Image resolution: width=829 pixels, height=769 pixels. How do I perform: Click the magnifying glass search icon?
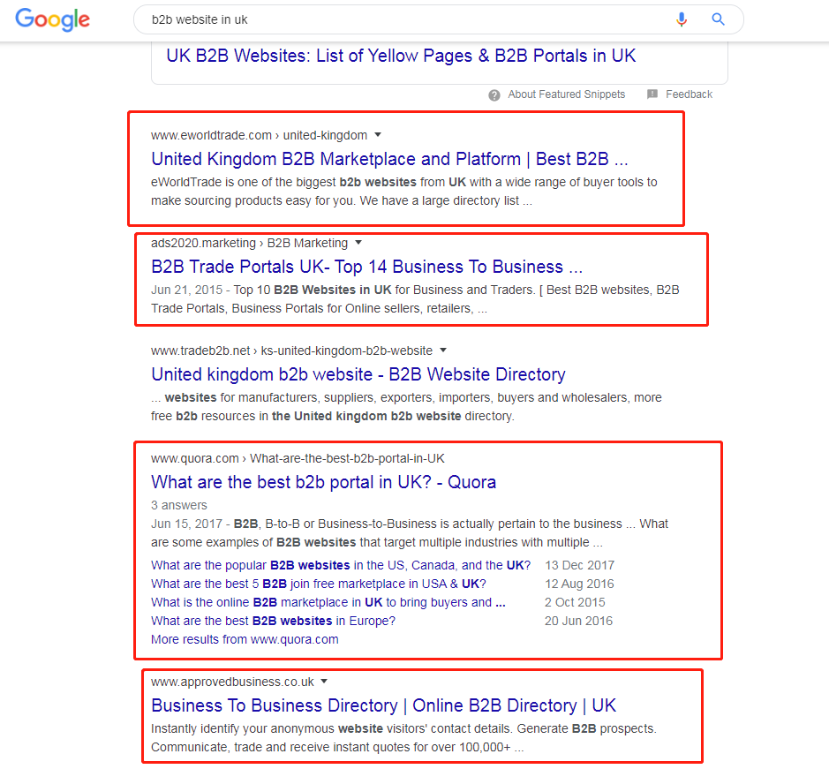718,19
